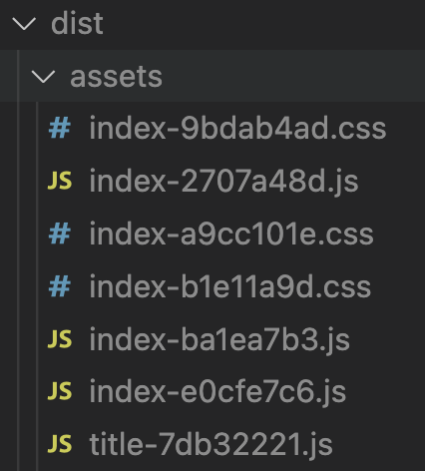Click the JS icon of index-ba1ea7b3.js
The height and width of the screenshot is (471, 425).
tap(60, 339)
